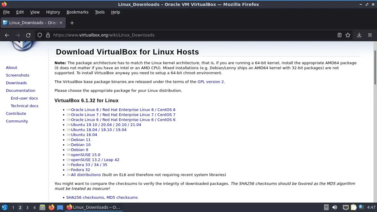Image resolution: width=377 pixels, height=212 pixels.
Task: Open the GPL version 2 link
Action: 211,82
